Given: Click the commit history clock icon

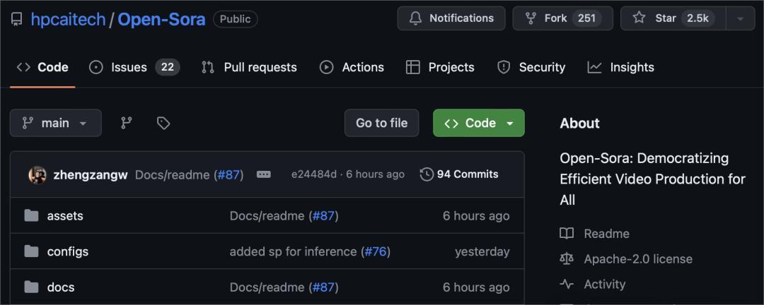Looking at the screenshot, I should pyautogui.click(x=427, y=174).
